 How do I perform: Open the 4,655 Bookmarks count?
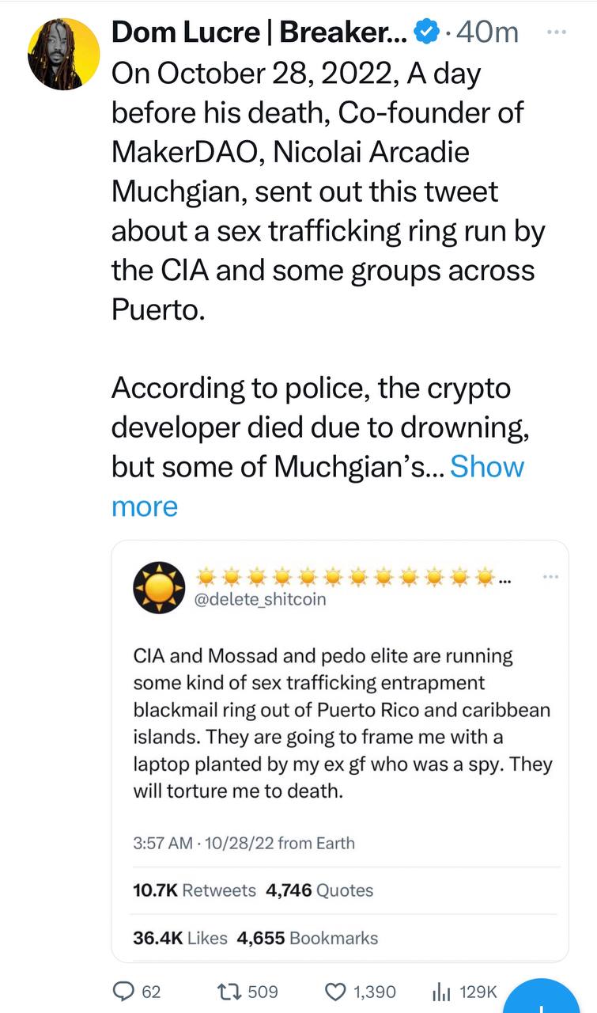[308, 939]
